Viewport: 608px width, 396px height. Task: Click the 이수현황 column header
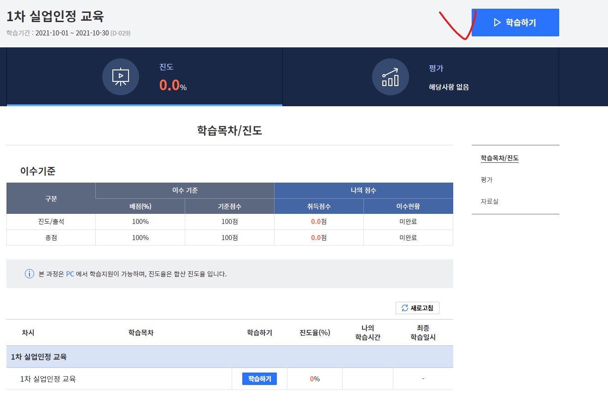click(408, 207)
